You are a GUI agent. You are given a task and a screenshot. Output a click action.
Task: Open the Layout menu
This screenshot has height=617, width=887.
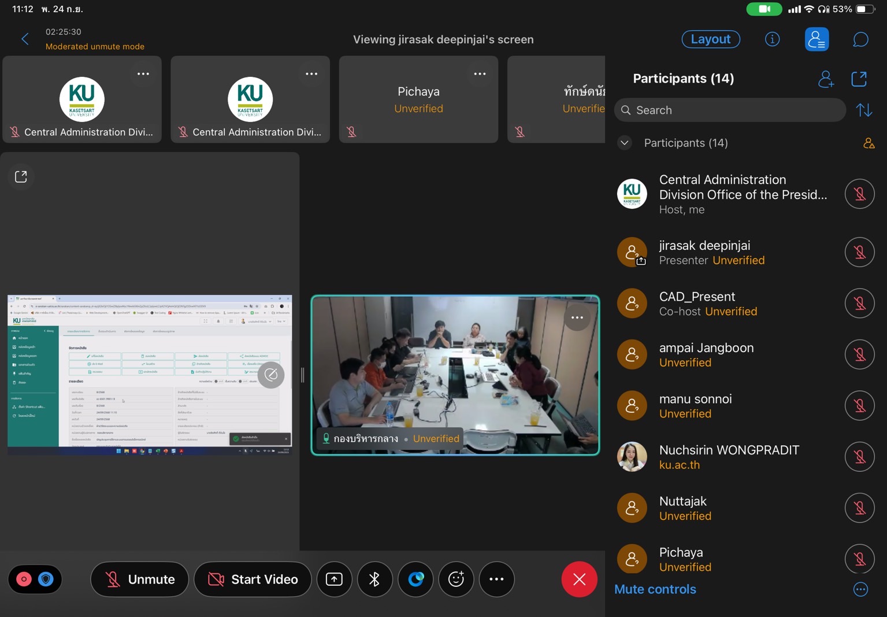coord(711,39)
